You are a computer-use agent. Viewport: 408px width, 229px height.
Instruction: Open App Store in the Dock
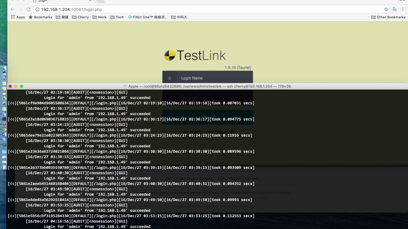pos(4,78)
